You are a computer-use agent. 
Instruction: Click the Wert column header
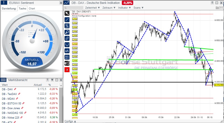[5, 85]
